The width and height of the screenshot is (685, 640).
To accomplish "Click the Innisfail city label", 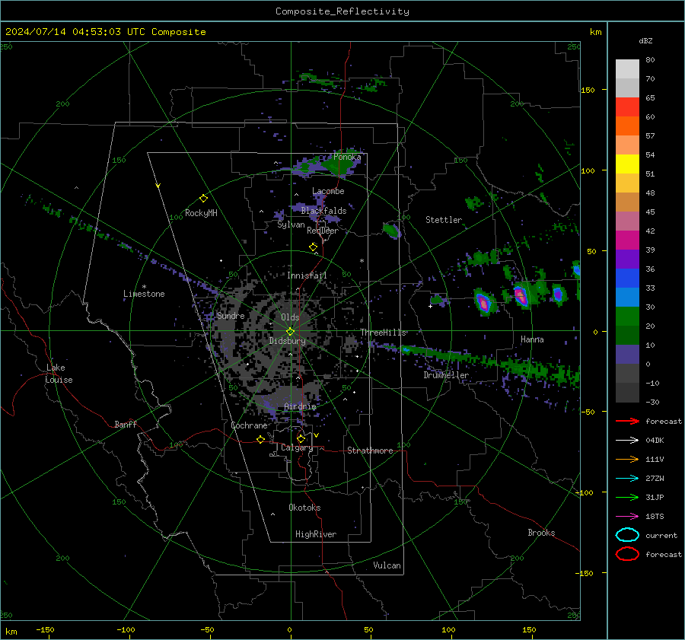I will (307, 275).
